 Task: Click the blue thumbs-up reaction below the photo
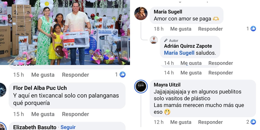point(122,75)
